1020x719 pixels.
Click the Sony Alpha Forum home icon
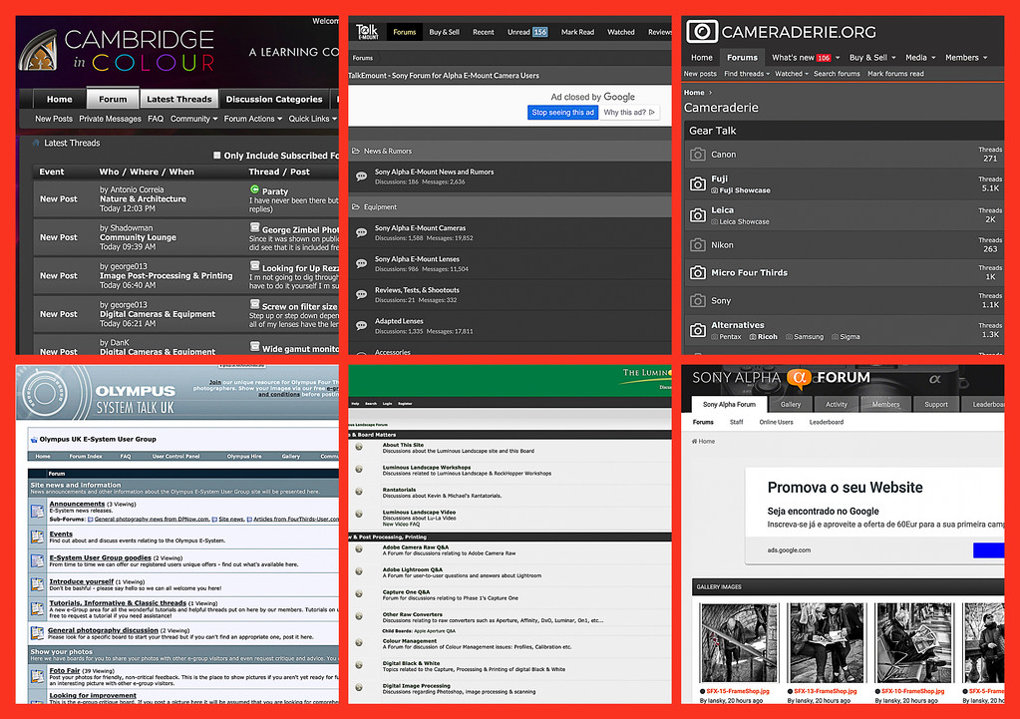698,441
